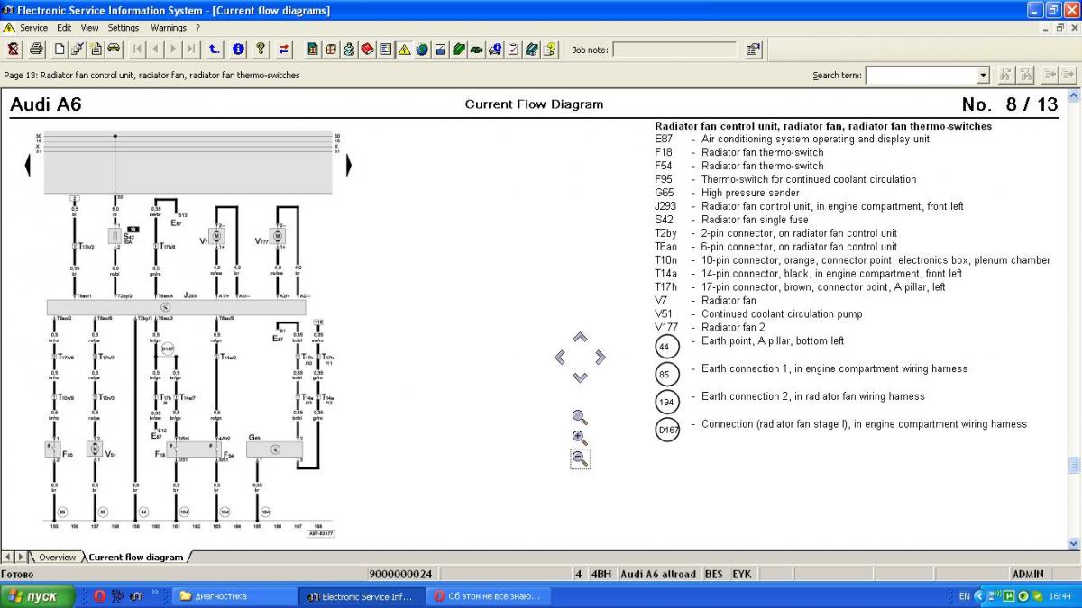Open the red book toolbar icon

coord(367,49)
